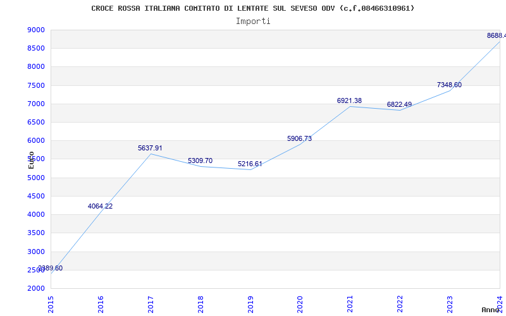Click the y-axis value 4500
506x316 pixels.
coord(37,197)
